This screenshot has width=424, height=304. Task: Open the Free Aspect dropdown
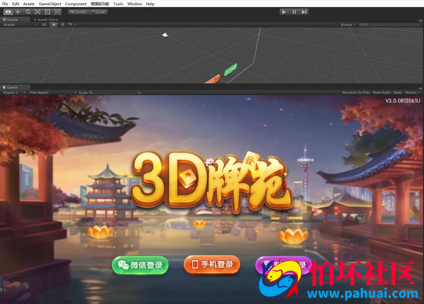(53, 92)
